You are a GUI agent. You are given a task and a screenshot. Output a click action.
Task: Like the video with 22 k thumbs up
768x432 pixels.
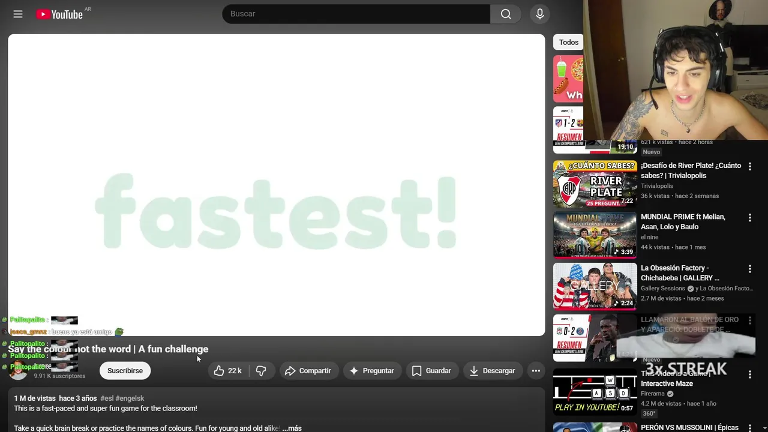pos(229,371)
